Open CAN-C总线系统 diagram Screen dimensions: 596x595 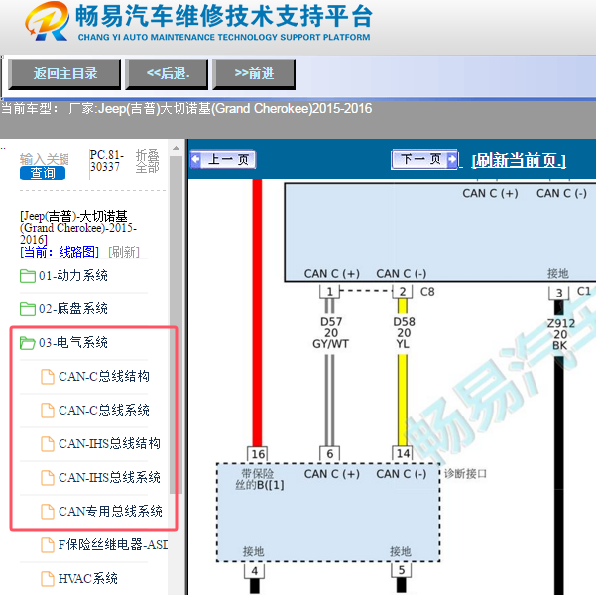(104, 411)
